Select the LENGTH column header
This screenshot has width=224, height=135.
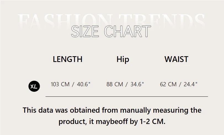point(68,59)
